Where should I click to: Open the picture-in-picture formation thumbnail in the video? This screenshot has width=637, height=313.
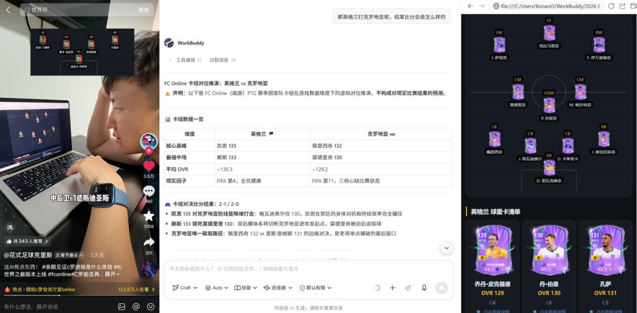click(x=82, y=51)
